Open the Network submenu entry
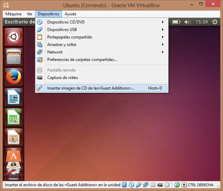The image size is (223, 191). (x=102, y=52)
